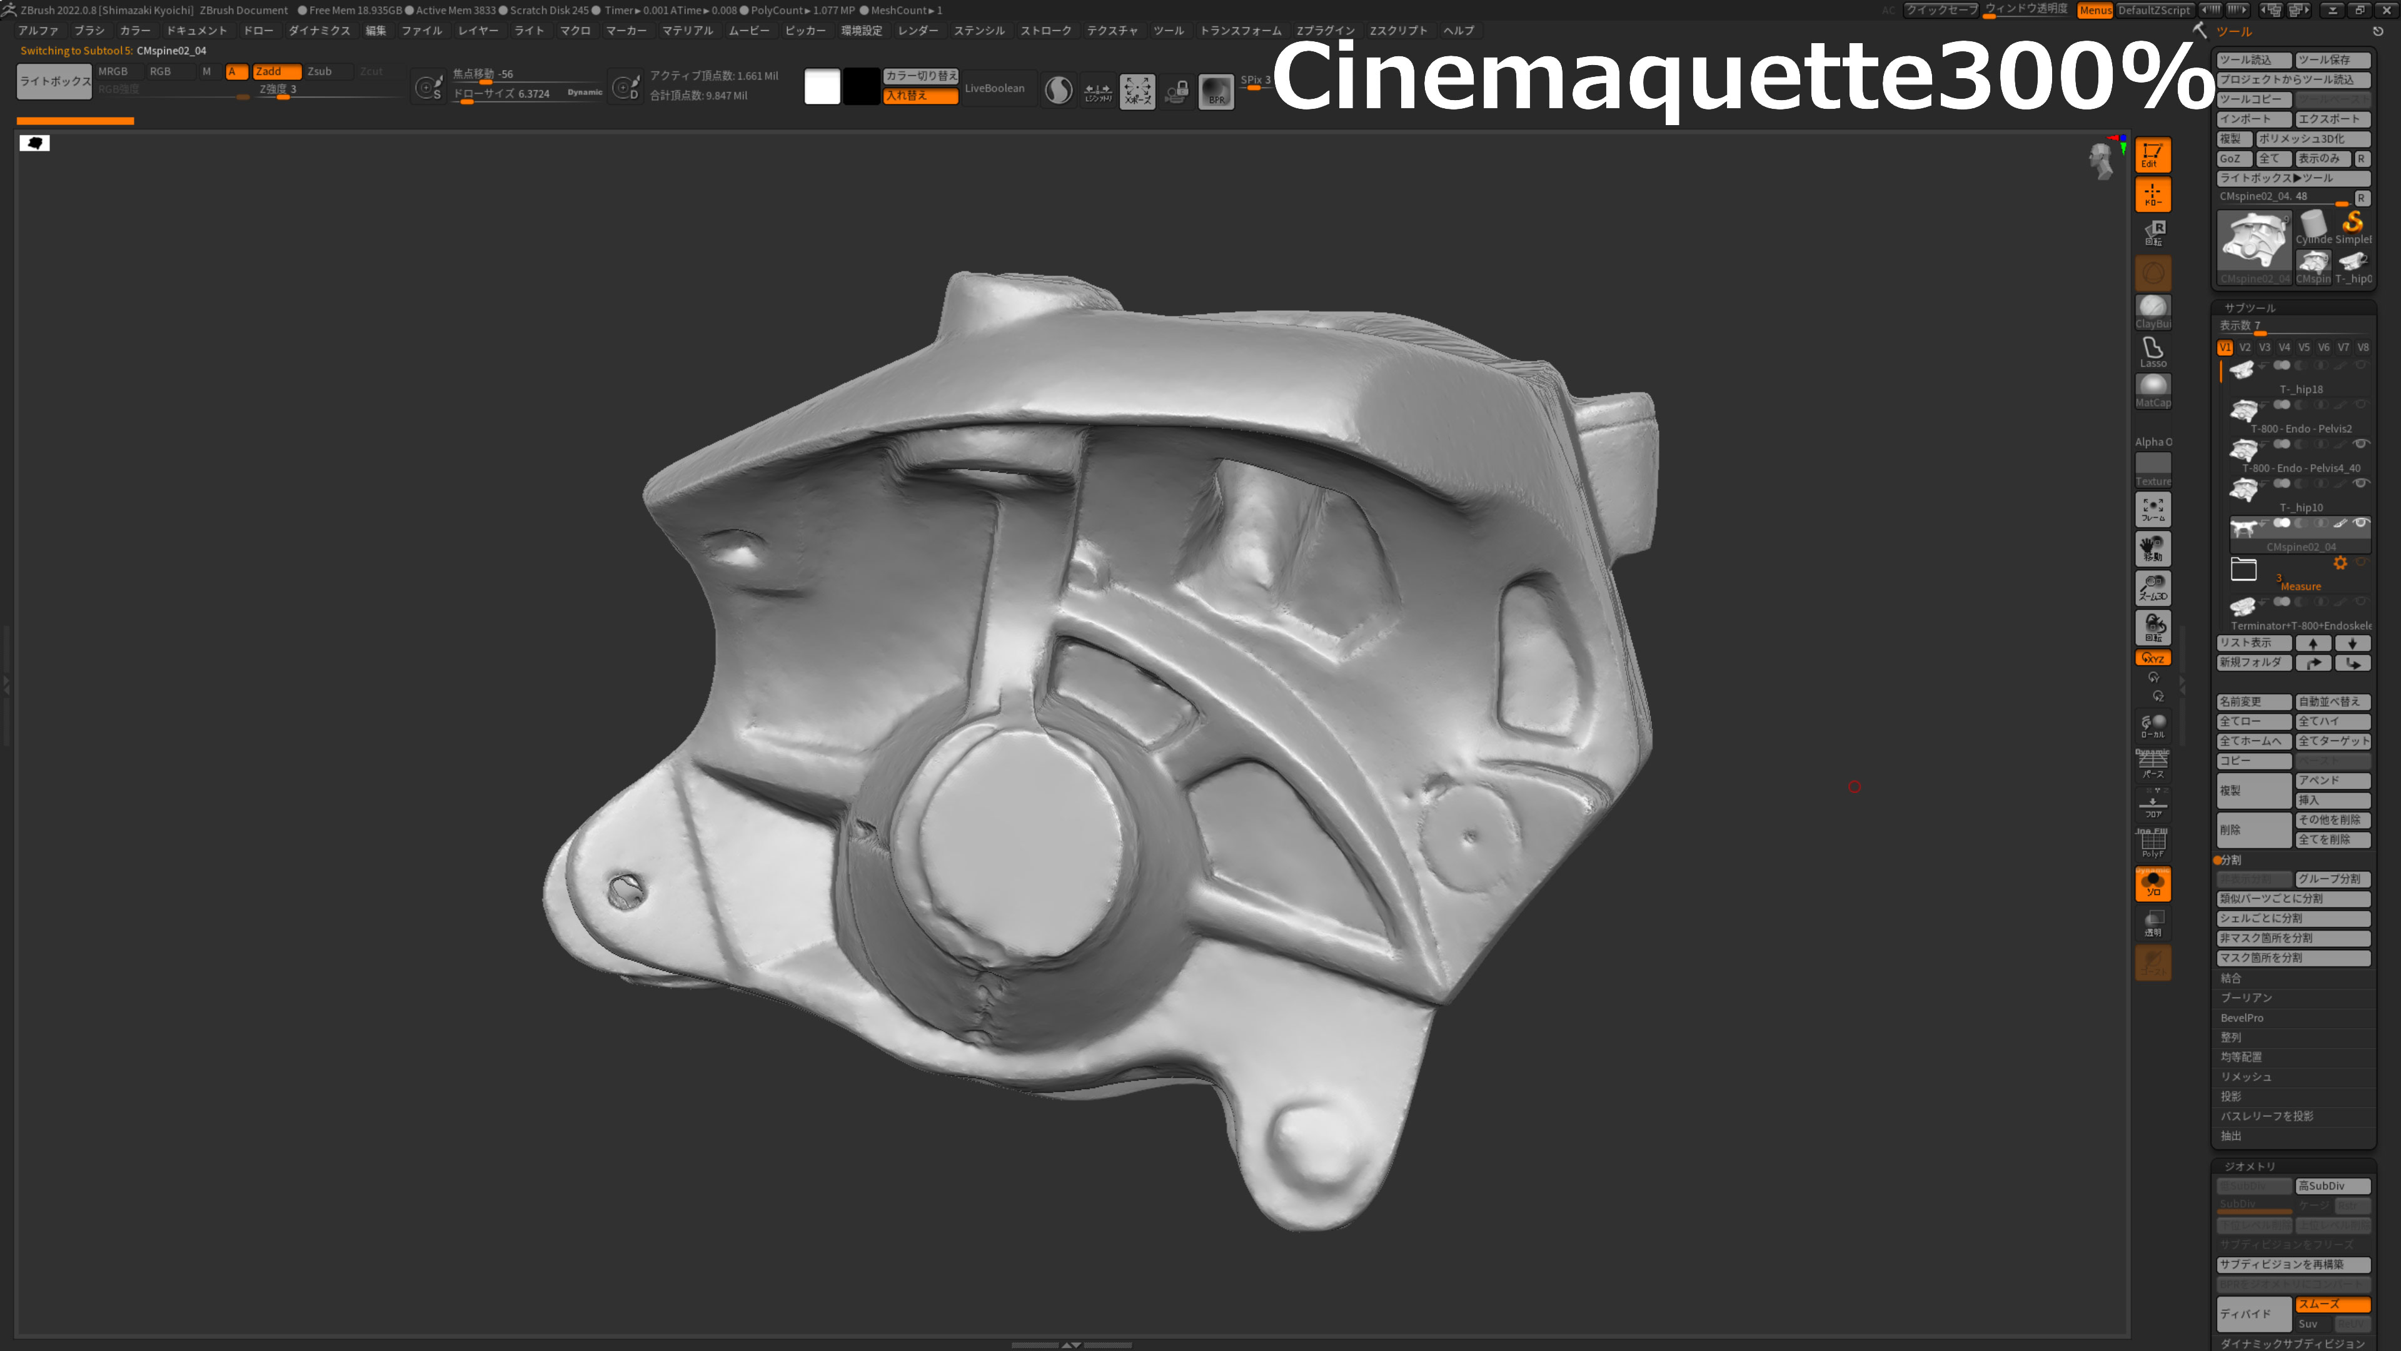This screenshot has height=1351, width=2401.
Task: Open the Zプラグイン menu
Action: pyautogui.click(x=1324, y=31)
